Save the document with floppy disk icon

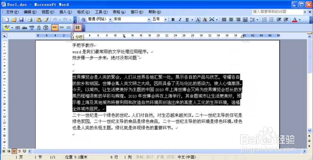click(x=21, y=20)
